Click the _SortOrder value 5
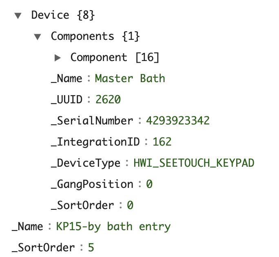The image size is (279, 257). [91, 248]
